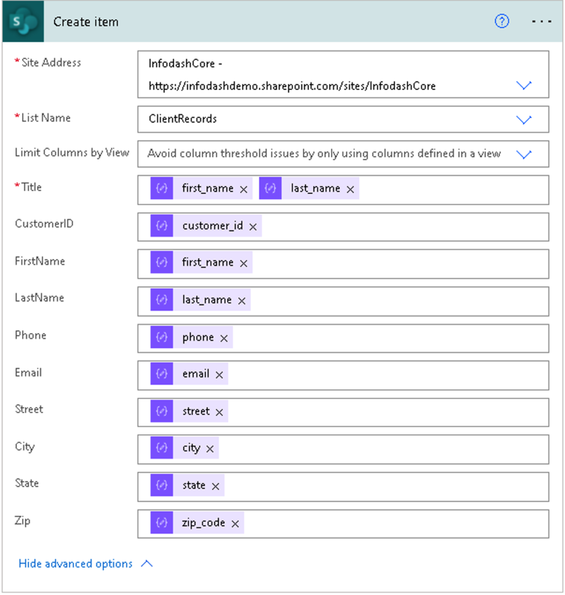565x595 pixels.
Task: Click the InfodashCore site URL text
Action: click(x=292, y=86)
